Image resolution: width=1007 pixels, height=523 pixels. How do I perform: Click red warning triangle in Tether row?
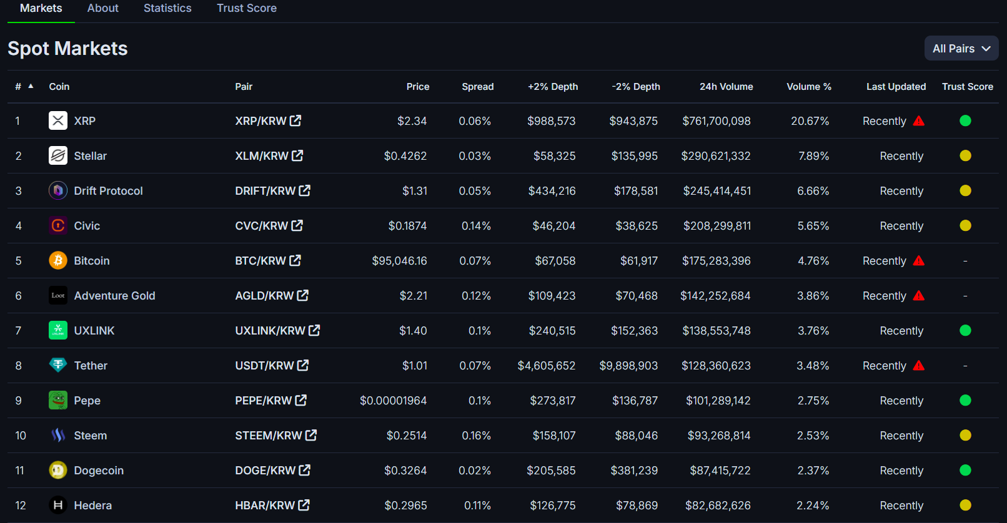coord(919,366)
